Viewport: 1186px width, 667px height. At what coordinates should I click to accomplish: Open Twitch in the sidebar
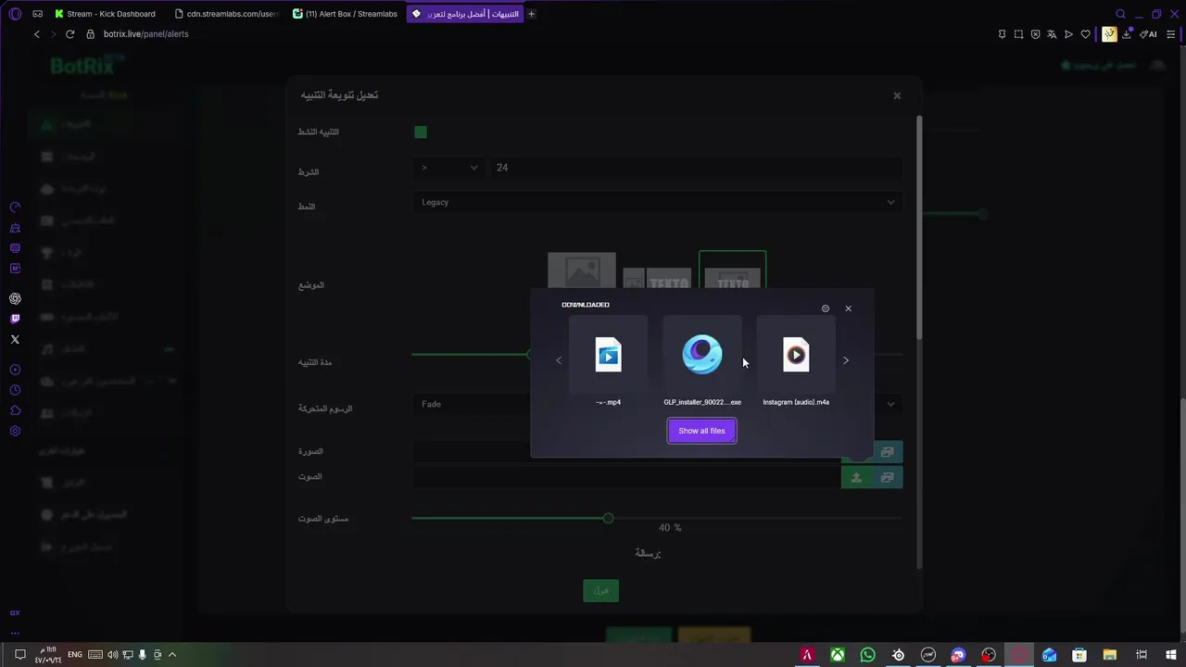(15, 319)
